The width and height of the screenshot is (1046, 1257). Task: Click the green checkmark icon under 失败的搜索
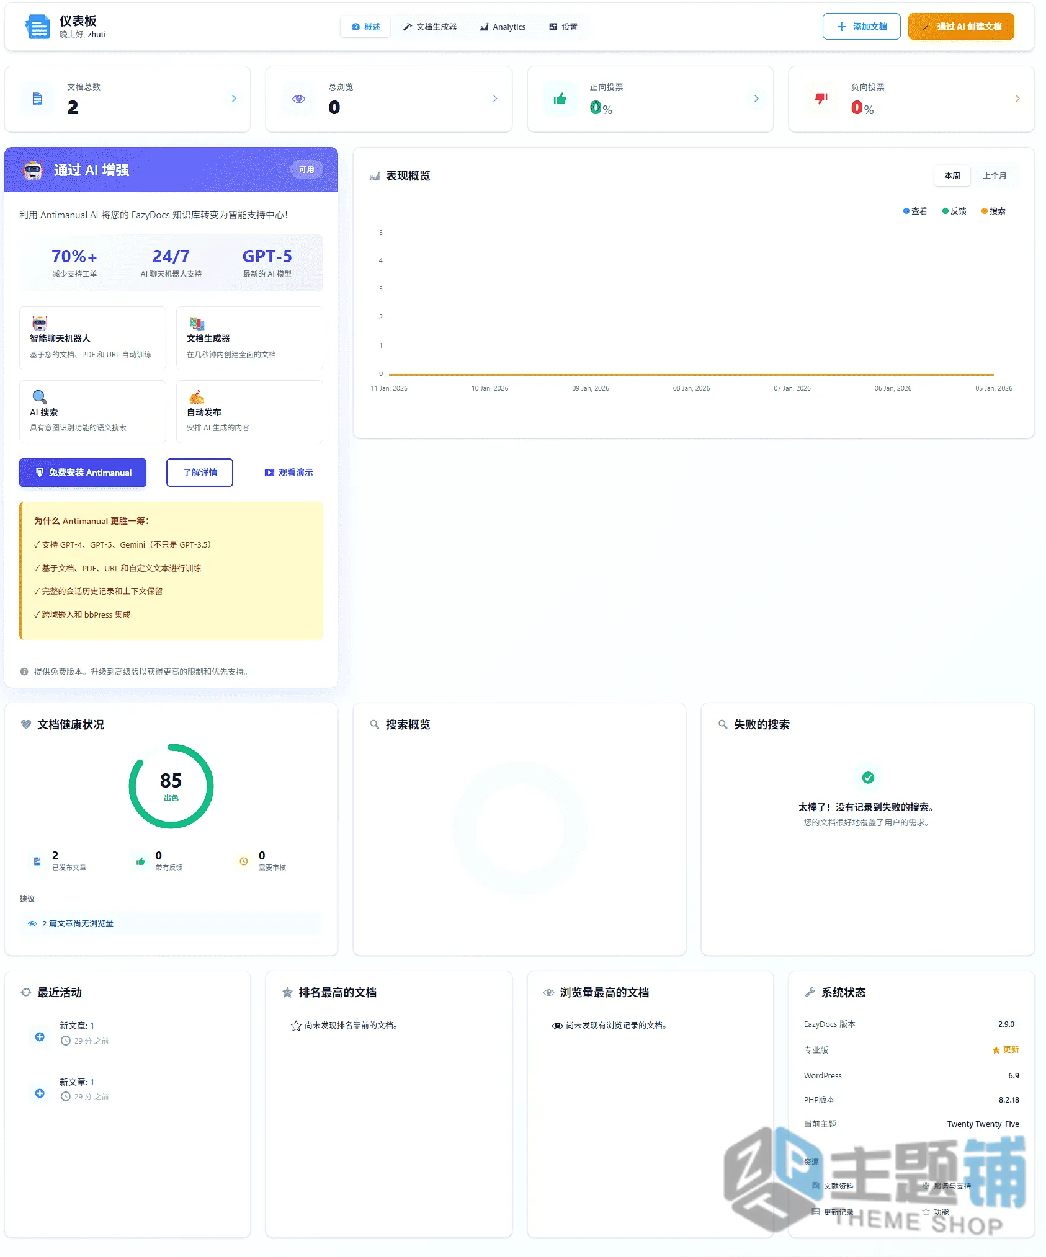[x=868, y=778]
